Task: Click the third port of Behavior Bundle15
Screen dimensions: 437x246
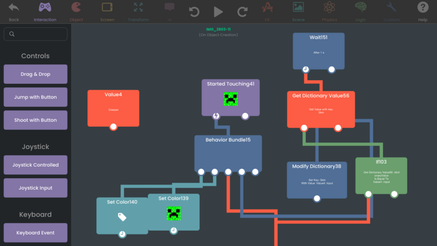Action: (x=228, y=172)
